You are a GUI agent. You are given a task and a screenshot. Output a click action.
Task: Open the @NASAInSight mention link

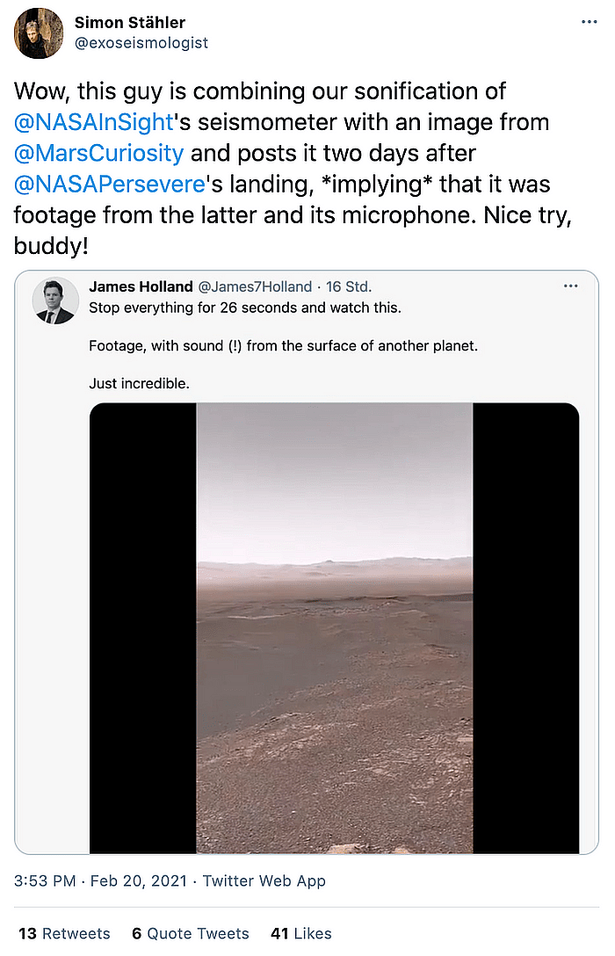point(94,122)
